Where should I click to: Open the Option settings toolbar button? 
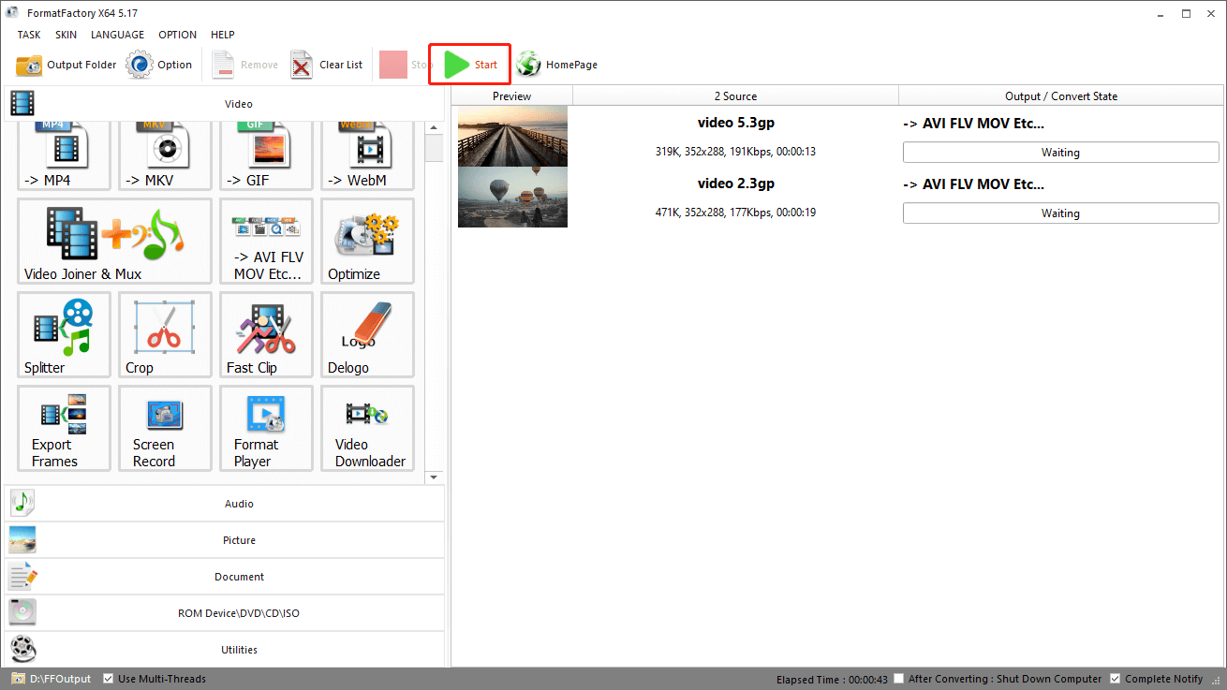(159, 65)
